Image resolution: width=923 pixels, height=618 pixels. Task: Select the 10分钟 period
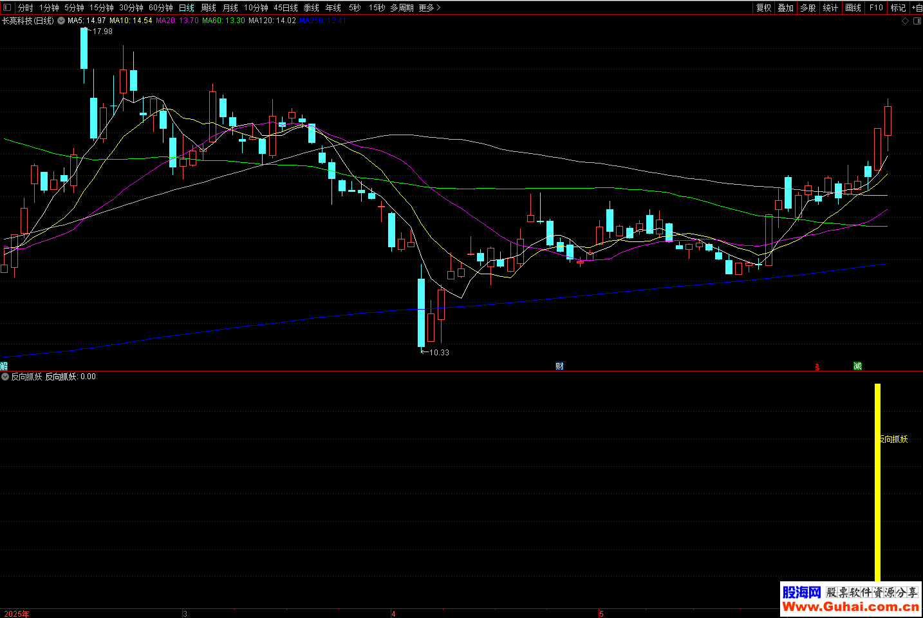point(256,8)
